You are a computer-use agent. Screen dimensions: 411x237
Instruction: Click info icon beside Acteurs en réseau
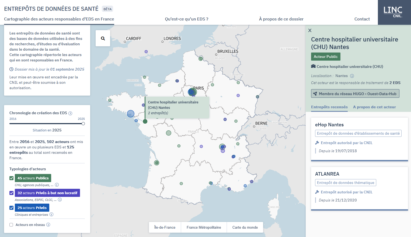click(x=48, y=225)
